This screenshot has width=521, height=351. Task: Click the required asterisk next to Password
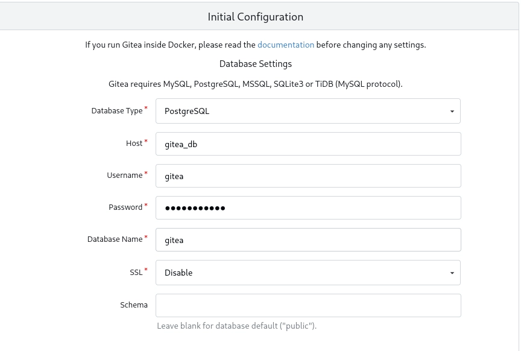pos(146,204)
